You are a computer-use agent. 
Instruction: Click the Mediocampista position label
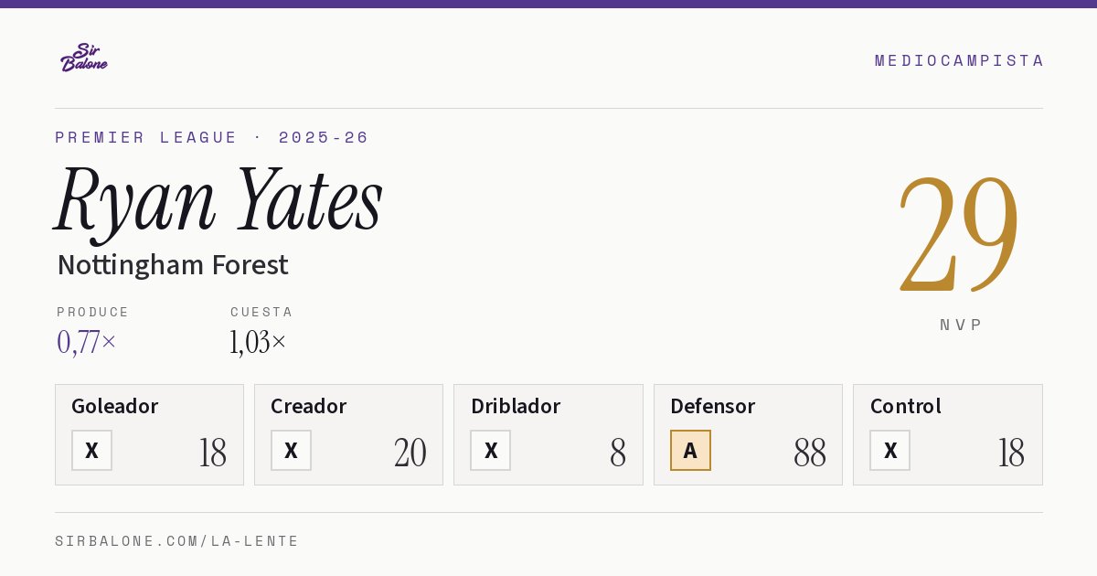(959, 60)
